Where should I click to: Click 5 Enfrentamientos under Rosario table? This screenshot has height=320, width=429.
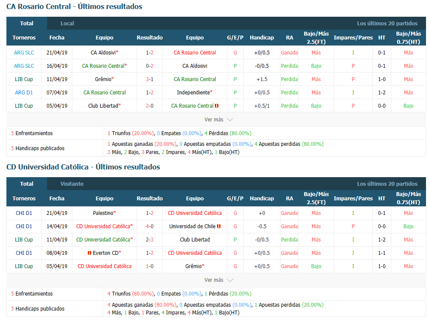click(x=32, y=133)
